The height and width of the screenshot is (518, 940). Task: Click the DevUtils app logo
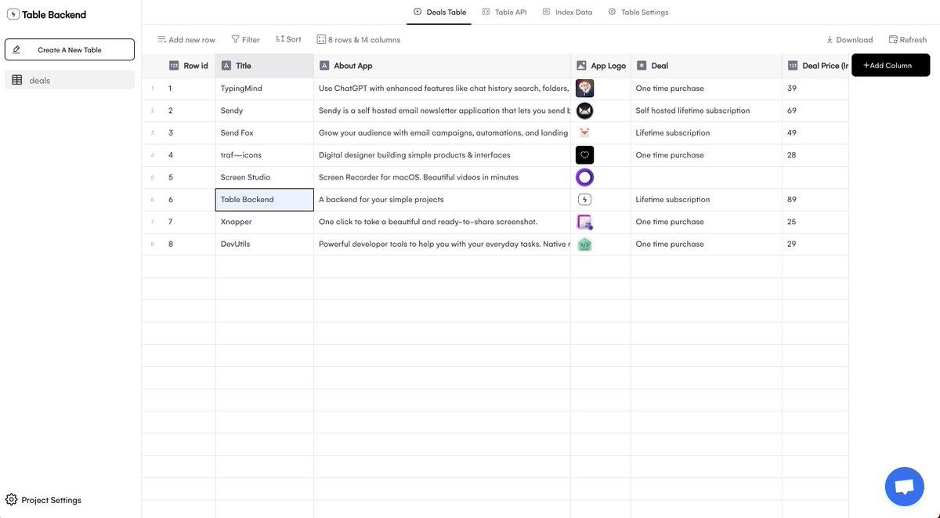pyautogui.click(x=584, y=244)
